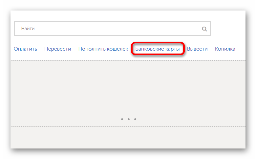
Task: Click the Найти placeholder text
Action: pyautogui.click(x=28, y=29)
